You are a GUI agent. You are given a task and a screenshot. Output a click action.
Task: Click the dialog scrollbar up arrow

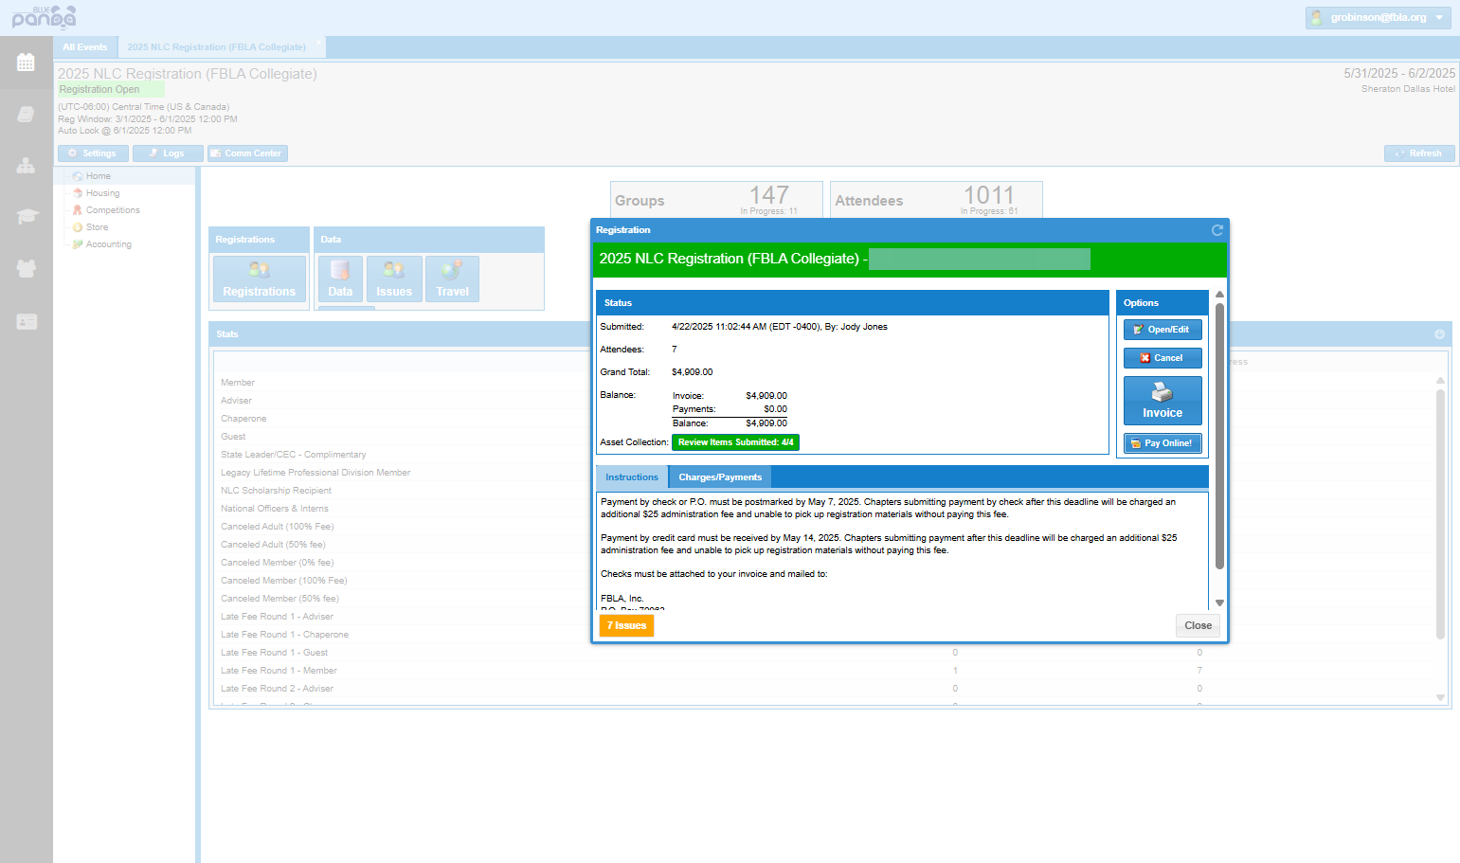(x=1219, y=295)
